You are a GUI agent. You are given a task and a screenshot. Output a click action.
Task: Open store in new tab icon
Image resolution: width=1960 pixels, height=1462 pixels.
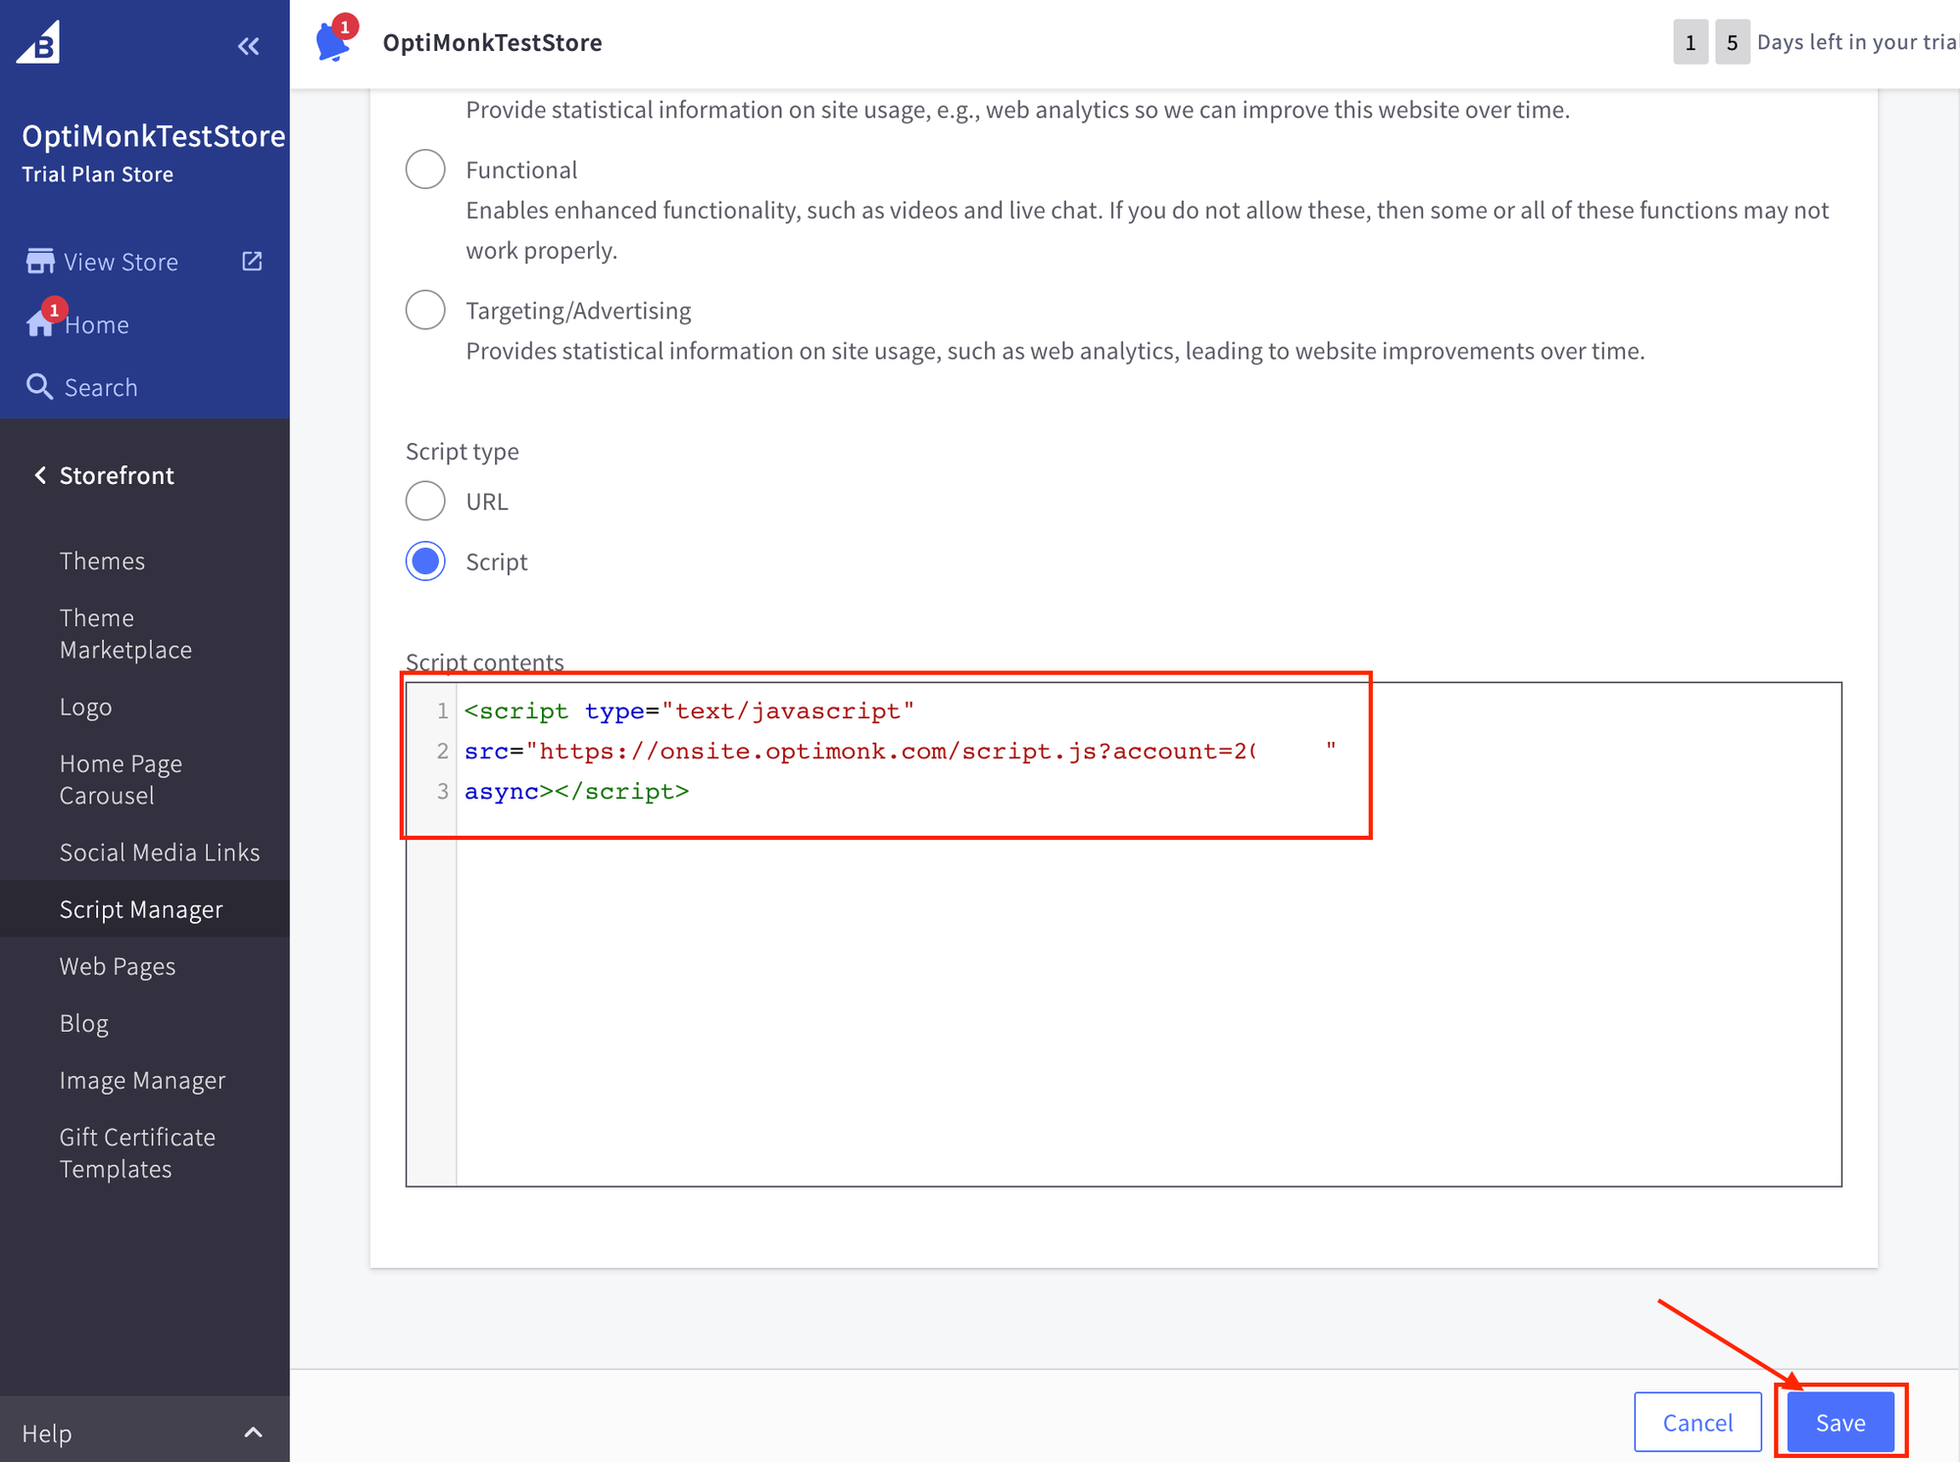[252, 261]
